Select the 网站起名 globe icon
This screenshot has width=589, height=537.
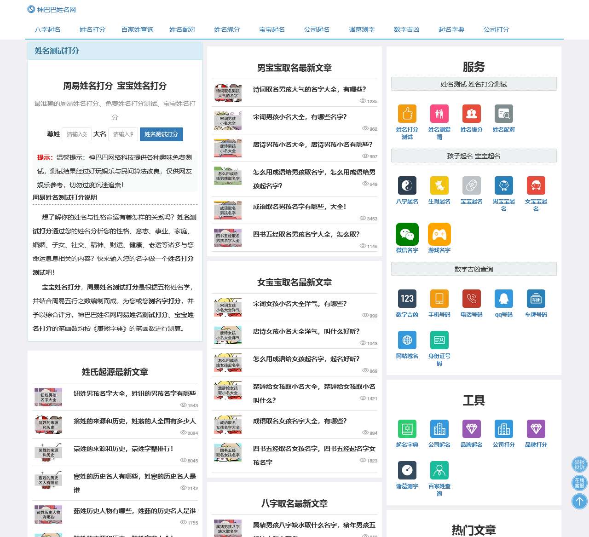click(407, 341)
